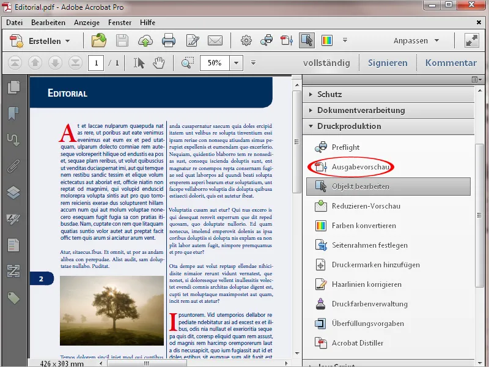Click the vollständig pane label
Screen dimensions: 489x367
pos(326,63)
